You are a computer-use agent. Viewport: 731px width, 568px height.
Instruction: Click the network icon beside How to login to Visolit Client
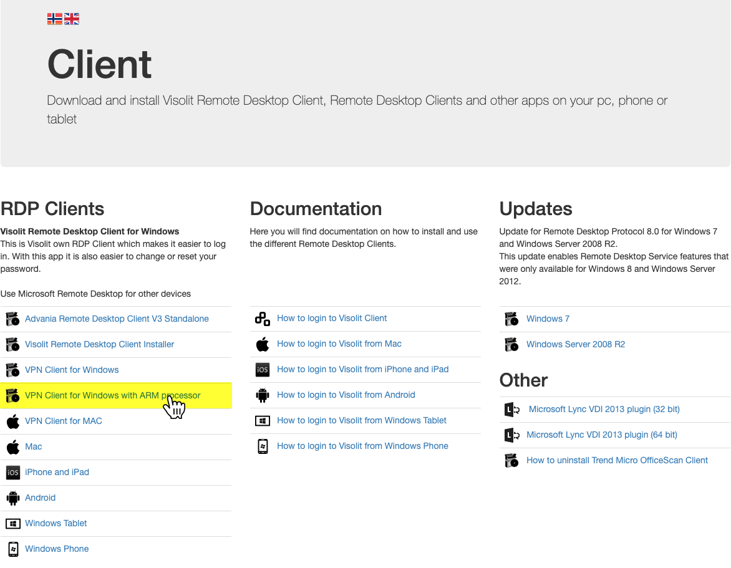point(262,318)
